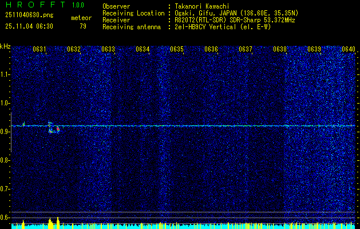This screenshot has width=360, height=229.
Task: Click the date stamp 25.11.04 06:30
Action: pos(29,26)
